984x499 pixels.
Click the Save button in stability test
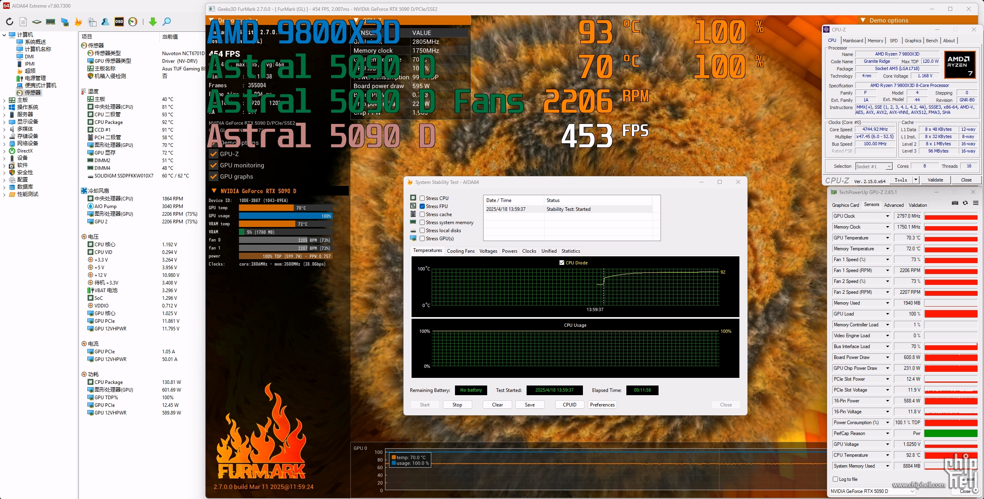pyautogui.click(x=530, y=404)
